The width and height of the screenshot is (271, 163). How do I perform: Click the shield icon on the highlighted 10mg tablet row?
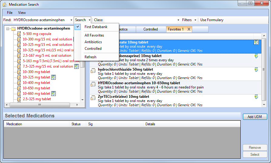pos(256,42)
